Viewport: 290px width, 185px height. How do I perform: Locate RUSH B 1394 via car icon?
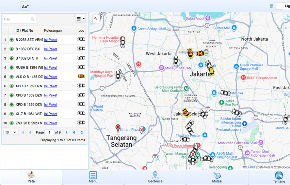pos(81,67)
